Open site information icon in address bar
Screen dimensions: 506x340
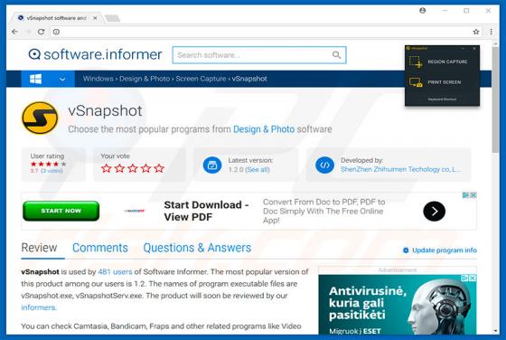pyautogui.click(x=56, y=32)
